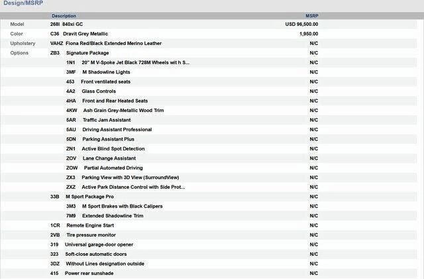Click the Description column header
Image resolution: width=424 pixels, height=279 pixels.
pyautogui.click(x=64, y=15)
